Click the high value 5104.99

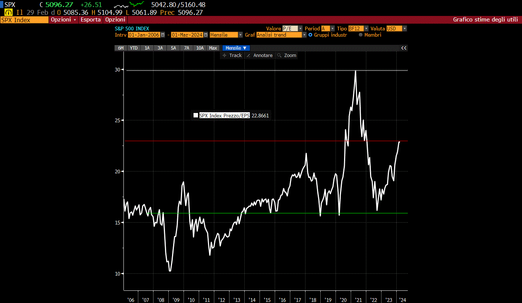110,12
